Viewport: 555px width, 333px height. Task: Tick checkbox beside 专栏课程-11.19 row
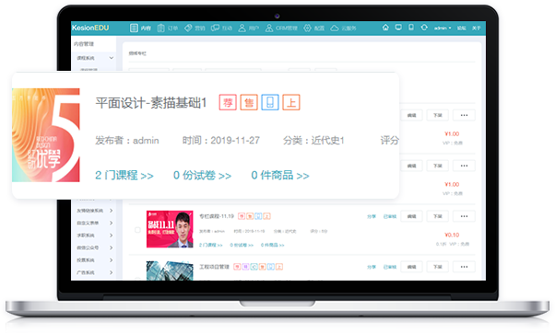click(137, 230)
